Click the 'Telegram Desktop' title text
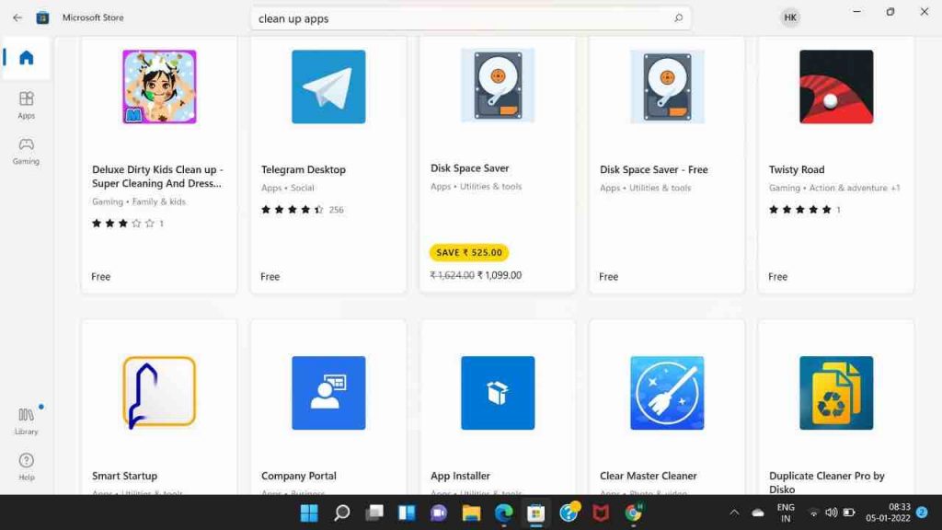The height and width of the screenshot is (530, 942). pos(304,169)
